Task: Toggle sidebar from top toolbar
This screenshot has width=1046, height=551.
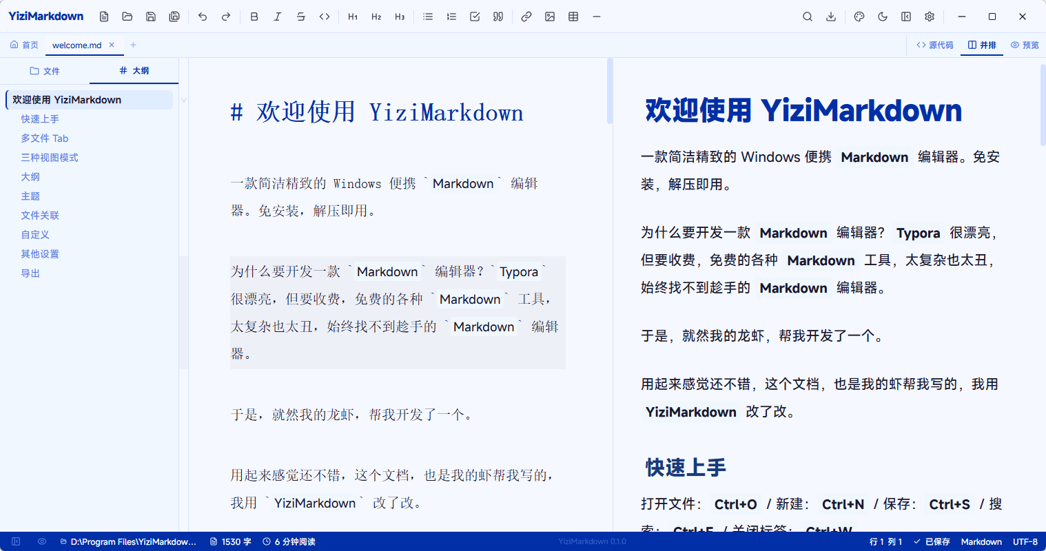Action: click(906, 17)
